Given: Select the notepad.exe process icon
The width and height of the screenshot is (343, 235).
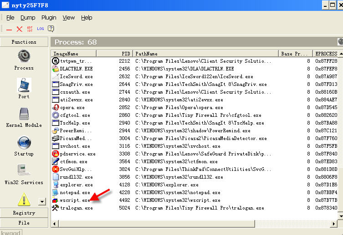Looking at the screenshot, I should (x=56, y=192).
